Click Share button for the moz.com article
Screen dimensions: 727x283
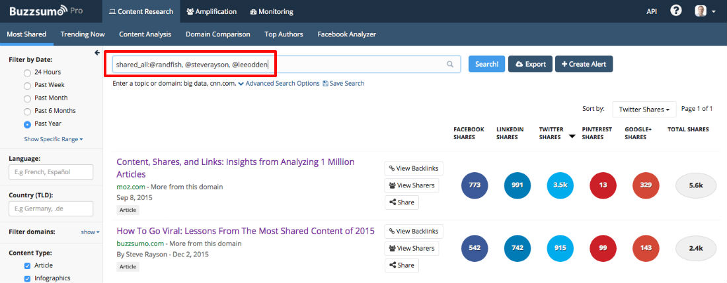click(x=402, y=203)
